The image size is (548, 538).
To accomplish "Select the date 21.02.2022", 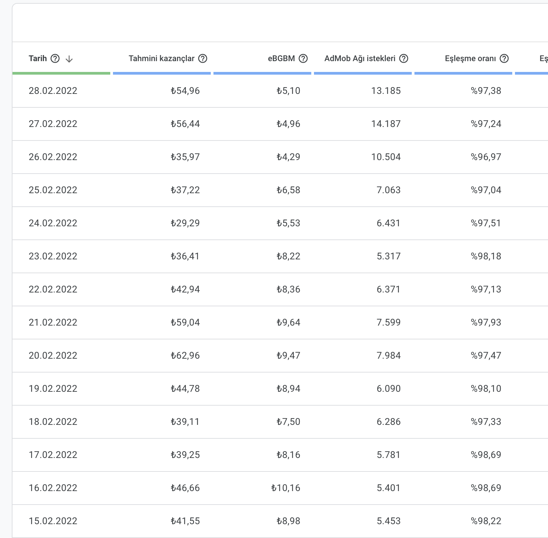I will coord(53,323).
